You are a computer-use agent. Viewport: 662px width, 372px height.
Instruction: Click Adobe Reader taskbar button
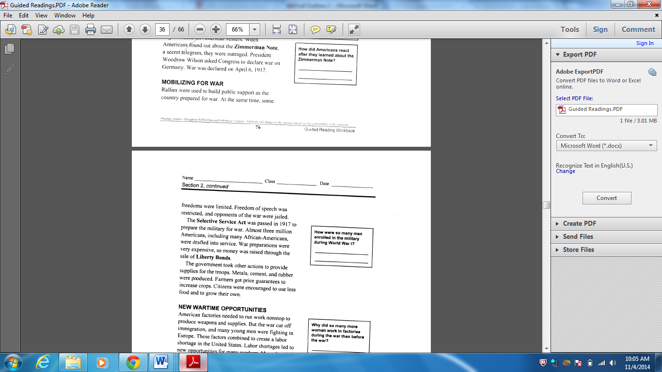click(193, 362)
